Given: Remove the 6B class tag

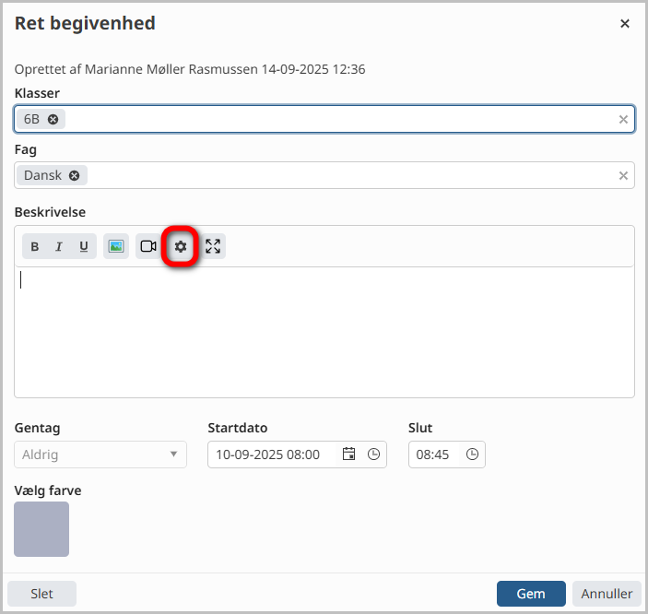Looking at the screenshot, I should click(x=53, y=120).
